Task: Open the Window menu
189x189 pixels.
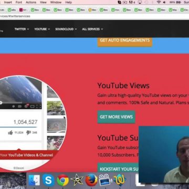Action: coord(56,2)
